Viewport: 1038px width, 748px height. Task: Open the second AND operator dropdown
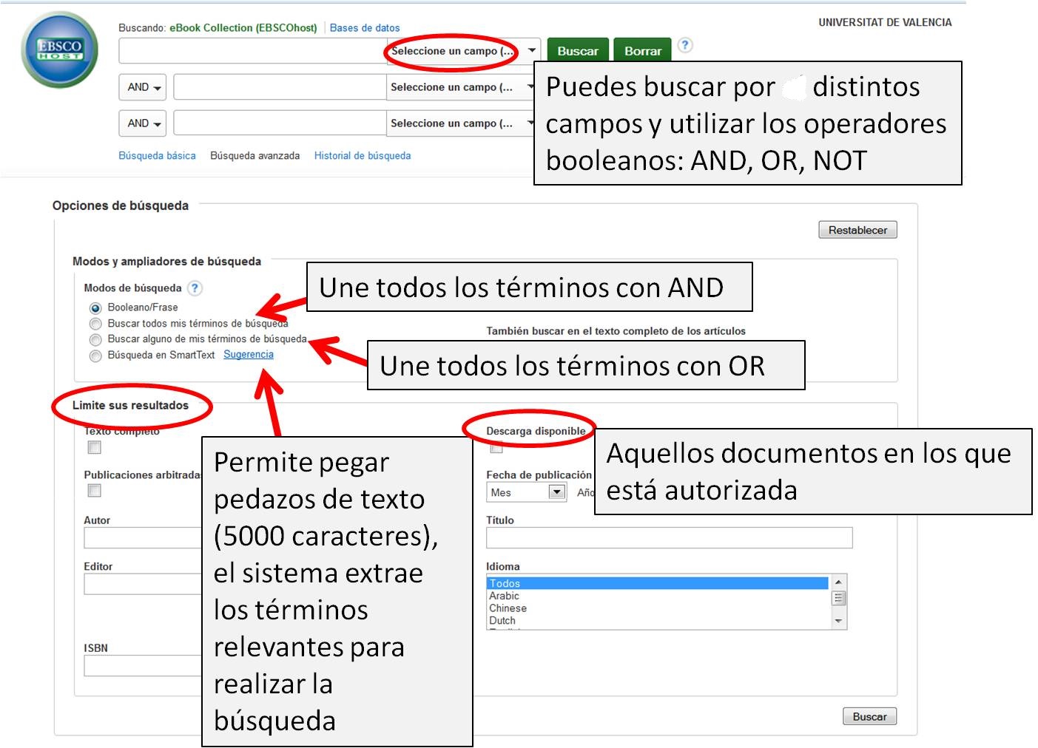[142, 123]
